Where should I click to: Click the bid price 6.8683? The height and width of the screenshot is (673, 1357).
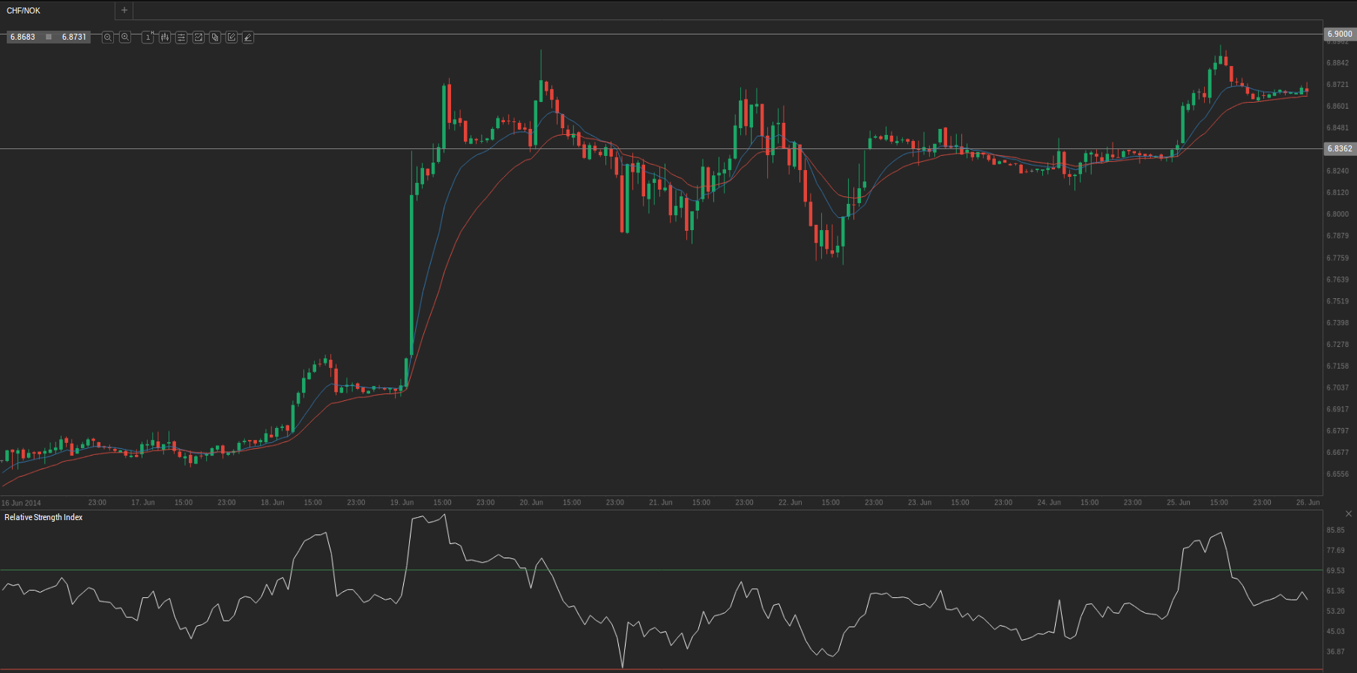22,37
